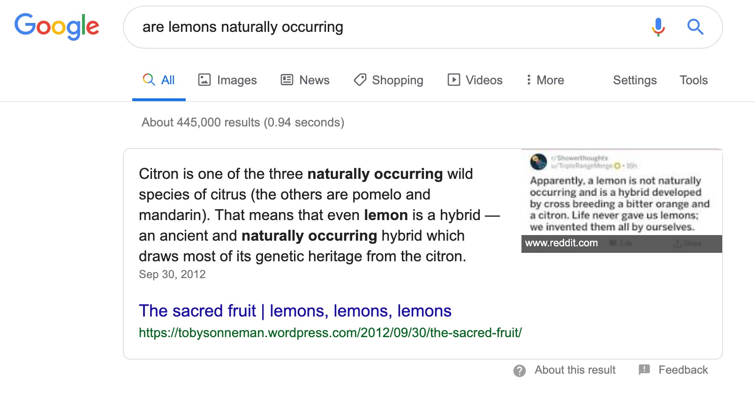This screenshot has height=398, width=755.
Task: Click the question mark About this result icon
Action: (x=520, y=371)
